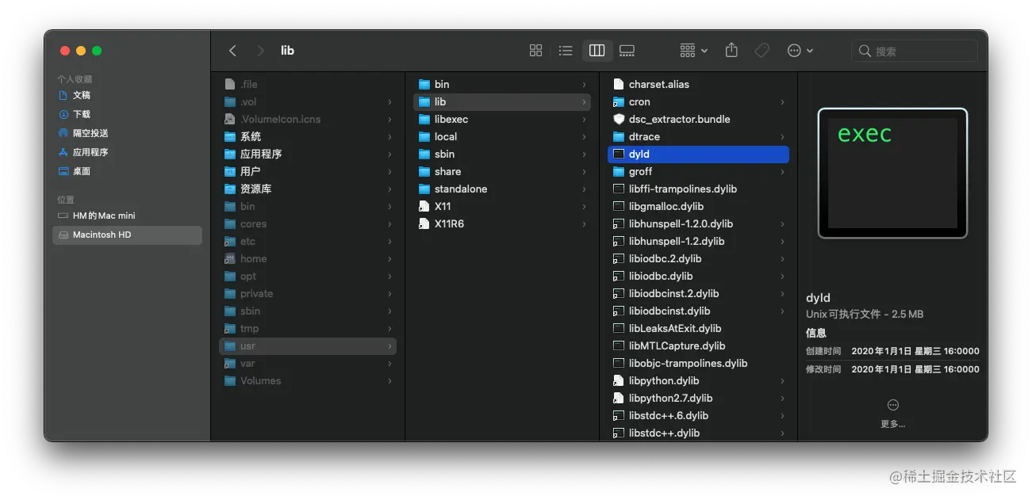Select libobjc-trampolines.dylib
The image size is (1032, 500).
(698, 363)
